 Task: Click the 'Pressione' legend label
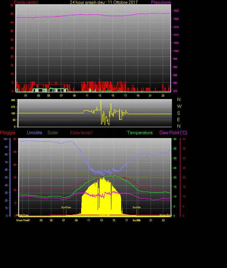161,2
